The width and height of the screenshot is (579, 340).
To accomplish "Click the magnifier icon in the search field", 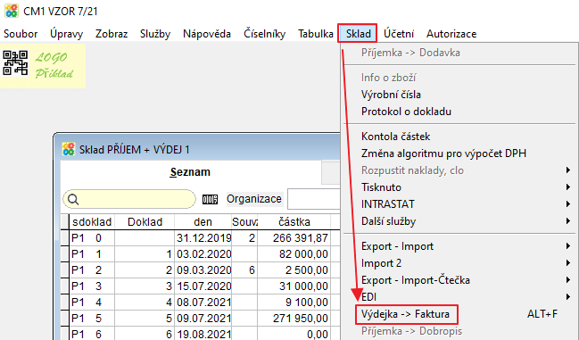I will pyautogui.click(x=73, y=199).
